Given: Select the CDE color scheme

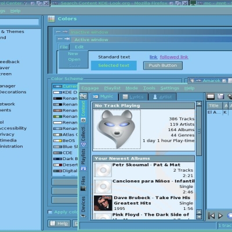Looking at the screenshot, I should tap(66, 153).
